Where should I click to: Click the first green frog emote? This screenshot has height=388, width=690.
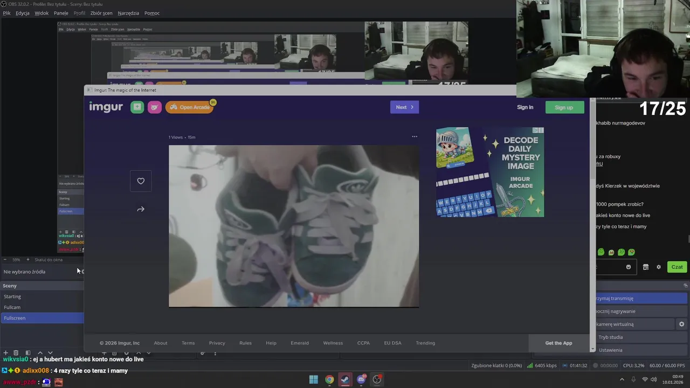click(601, 252)
